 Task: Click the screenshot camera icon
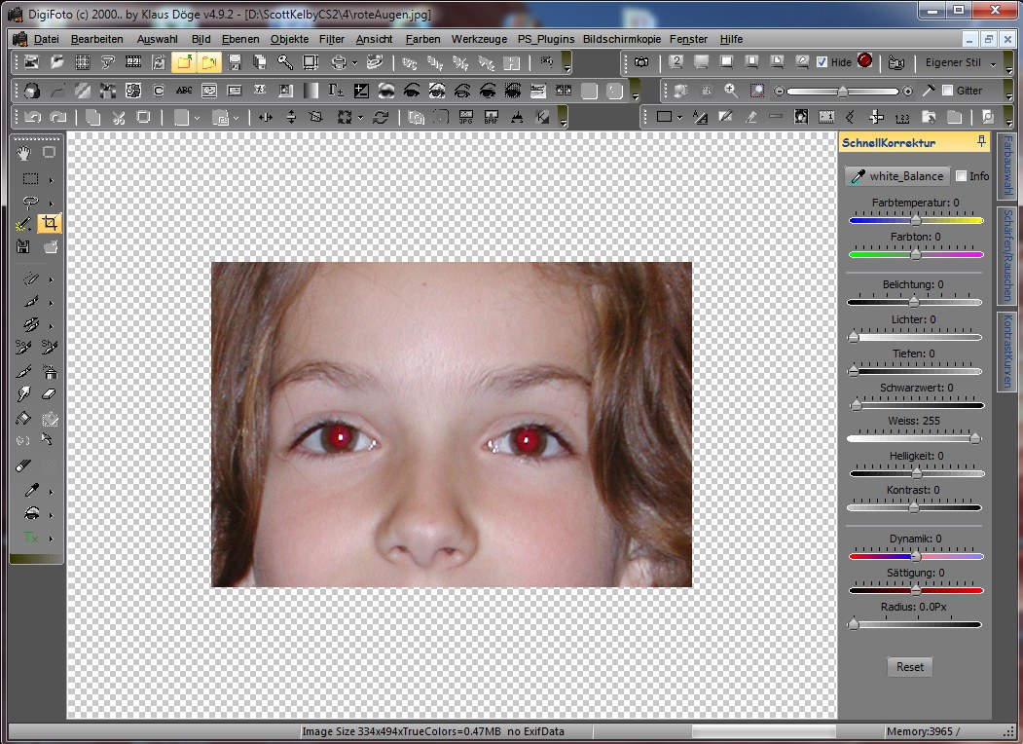pos(642,62)
